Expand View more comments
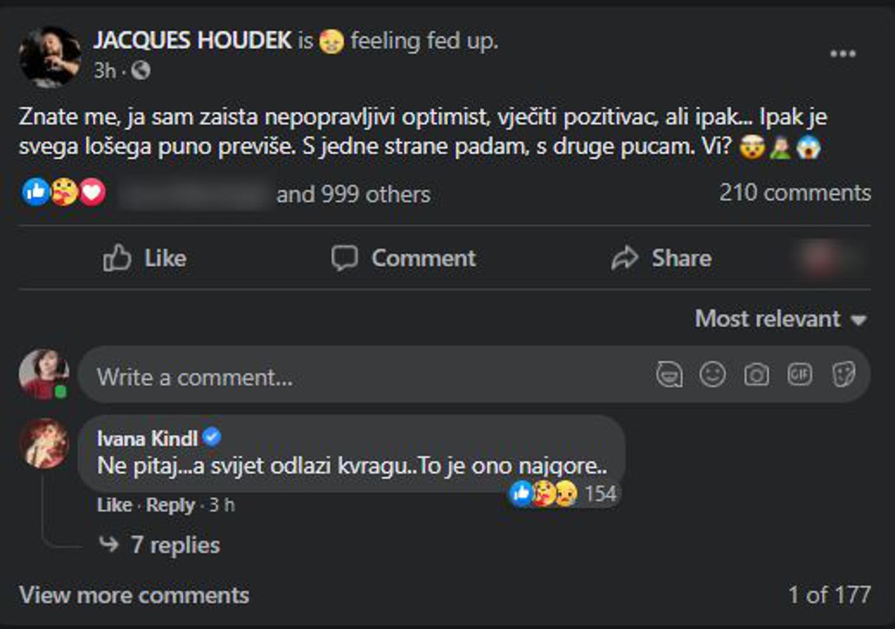The image size is (895, 629). (134, 595)
